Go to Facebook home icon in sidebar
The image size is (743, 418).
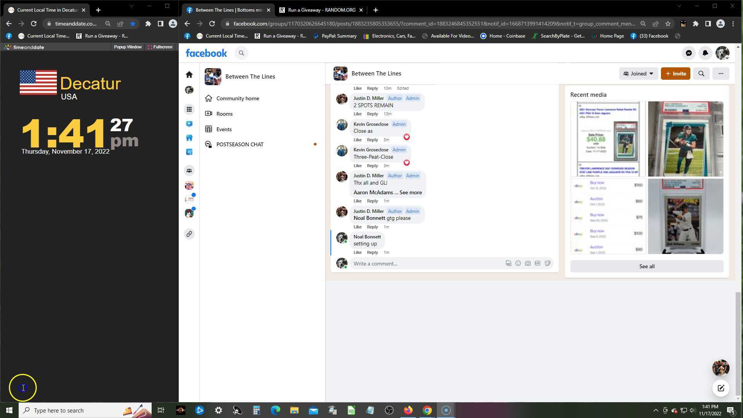click(189, 74)
